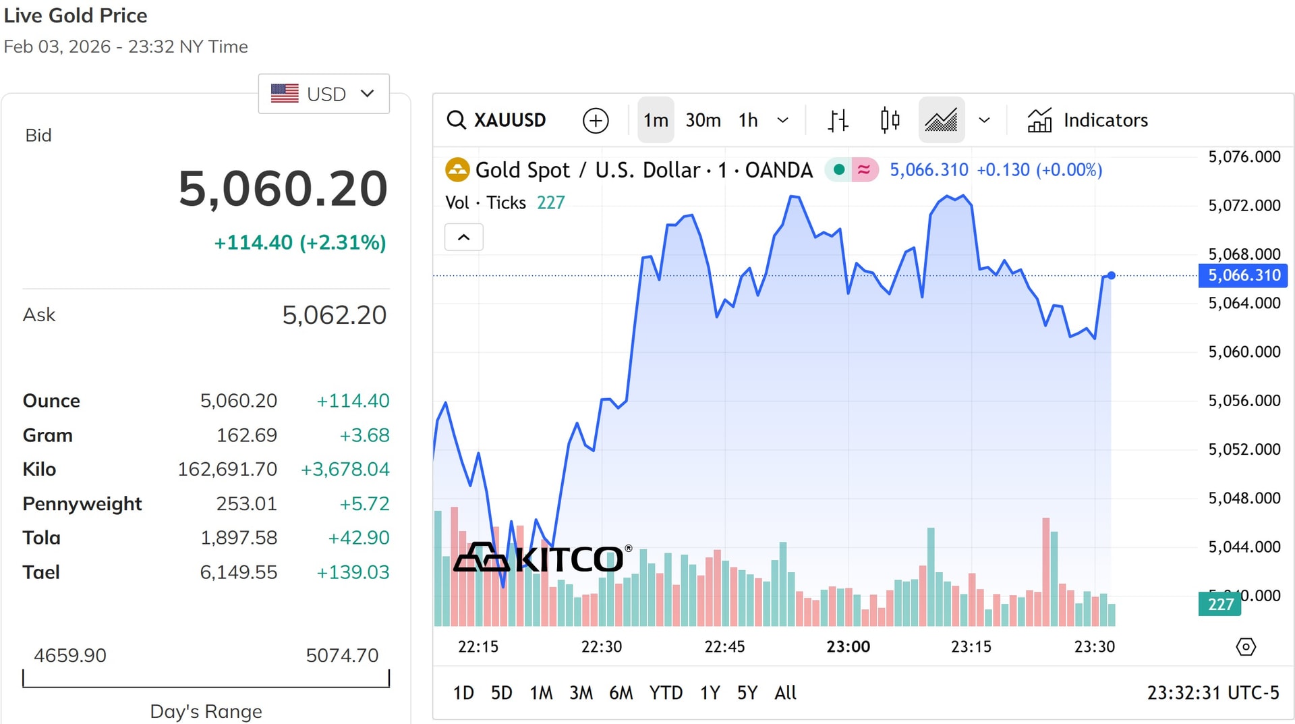Click the compare/add symbol plus icon

pyautogui.click(x=595, y=119)
